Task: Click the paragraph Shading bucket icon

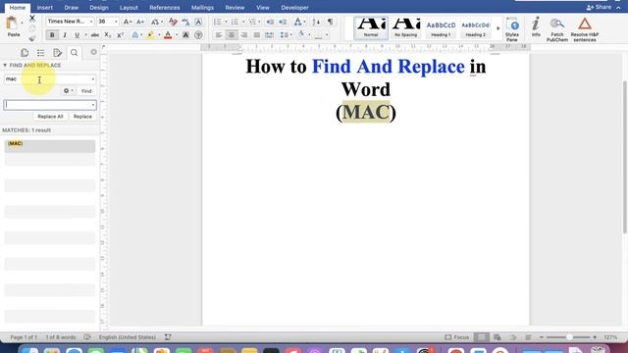Action: click(x=301, y=35)
